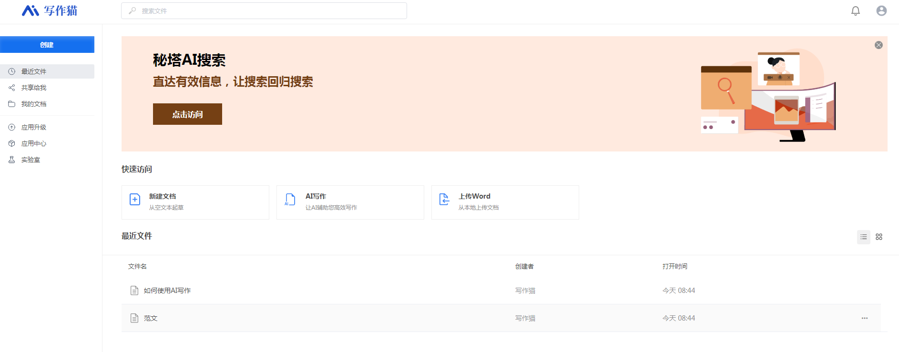899x352 pixels.
Task: Go to 我的文档 folder
Action: [x=34, y=104]
